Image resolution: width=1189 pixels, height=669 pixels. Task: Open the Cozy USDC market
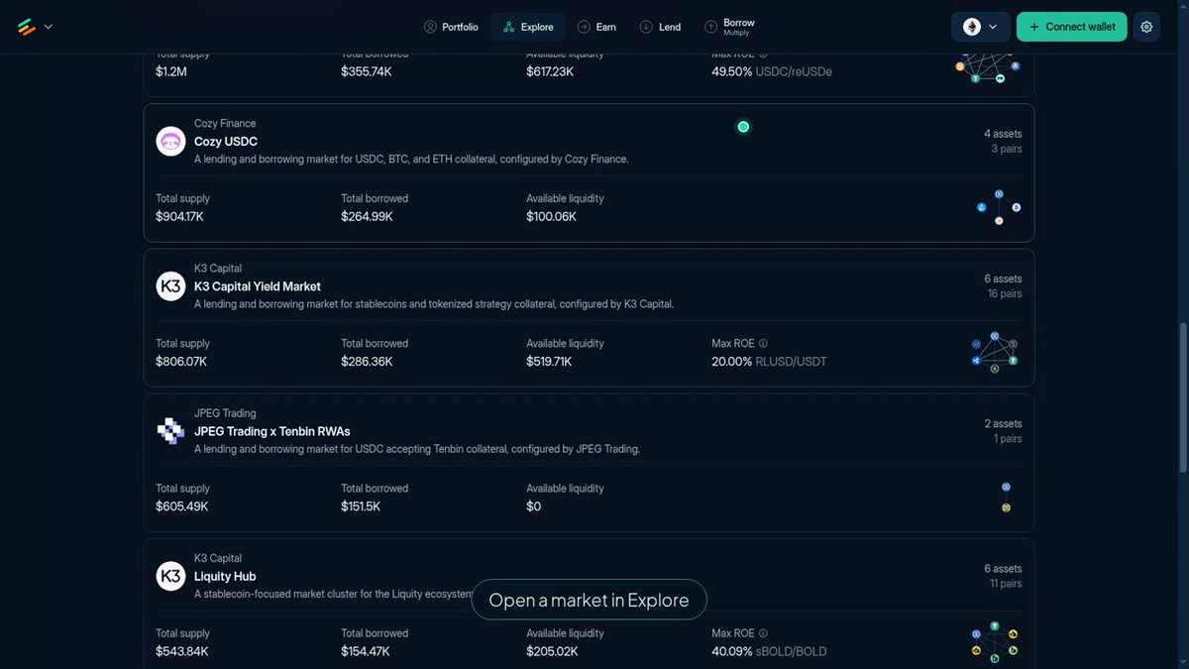[226, 142]
